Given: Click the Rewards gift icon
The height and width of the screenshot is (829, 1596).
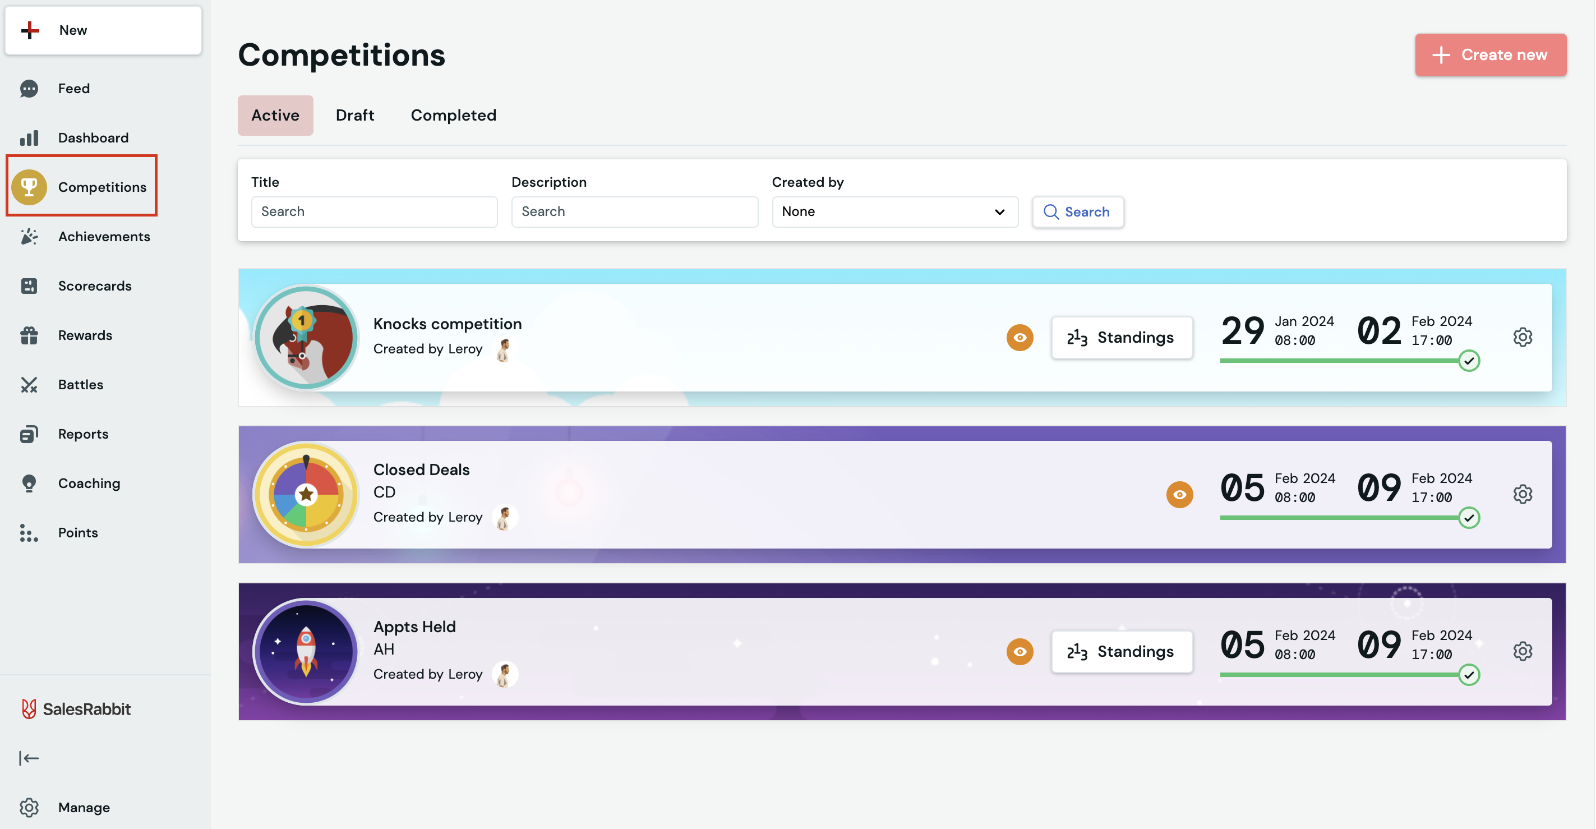Looking at the screenshot, I should 29,335.
